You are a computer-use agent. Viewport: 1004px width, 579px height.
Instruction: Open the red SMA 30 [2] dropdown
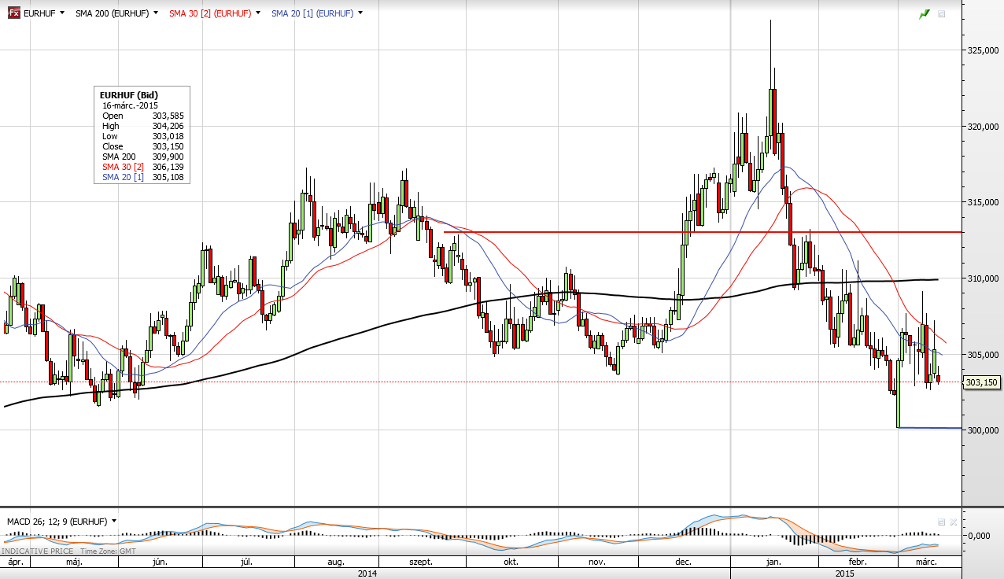coord(260,13)
